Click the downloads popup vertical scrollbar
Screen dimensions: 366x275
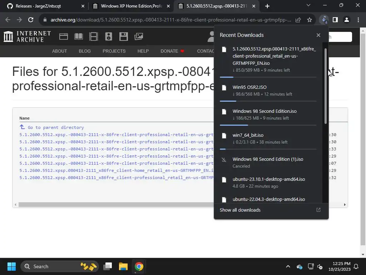coord(326,86)
